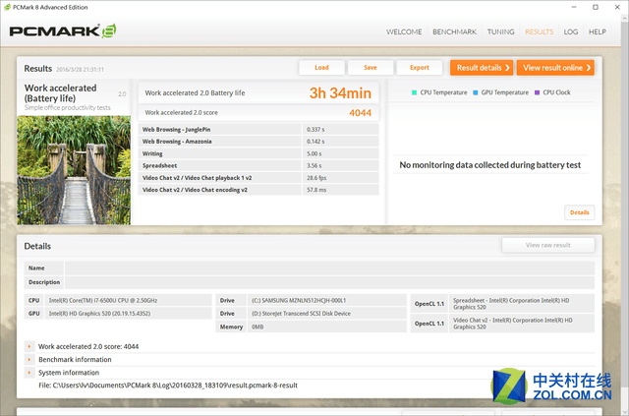629x416 pixels.
Task: Click the Spreadsheet test row
Action: (x=258, y=165)
